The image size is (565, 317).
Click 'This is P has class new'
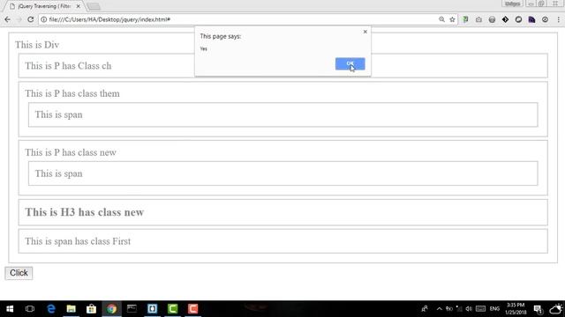pyautogui.click(x=71, y=152)
